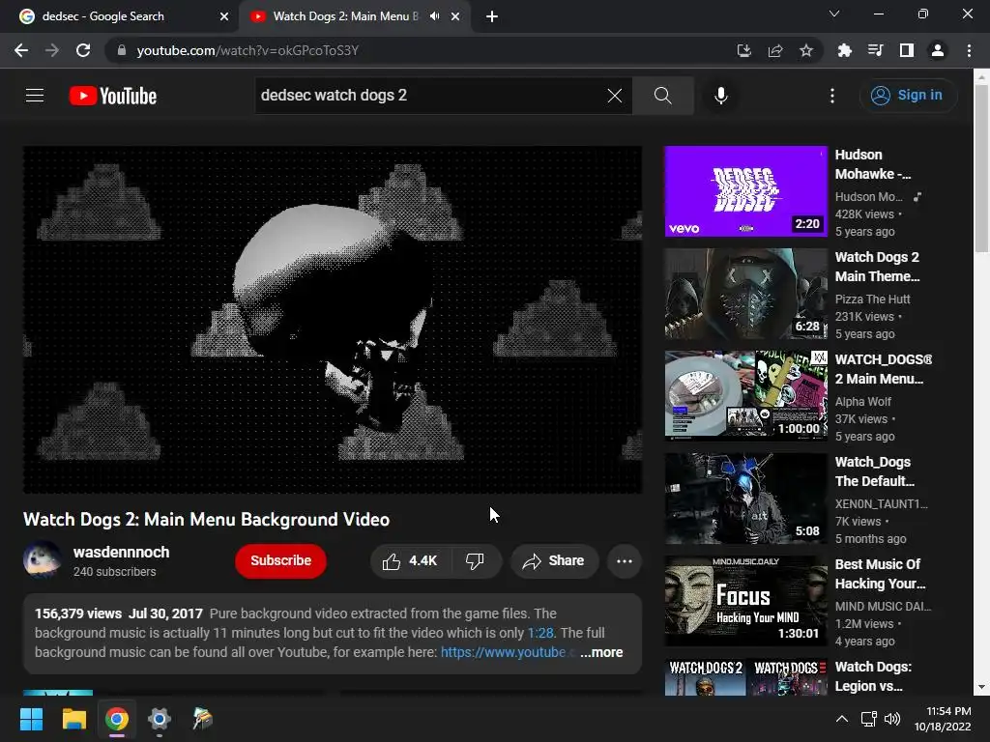Close the dedsec Google Search tab
990x742 pixels.
[224, 16]
